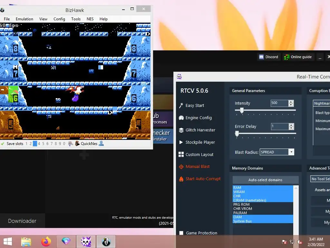Screen dimensions: 330x248
Task: Open the Online guide button
Action: (x=298, y=57)
